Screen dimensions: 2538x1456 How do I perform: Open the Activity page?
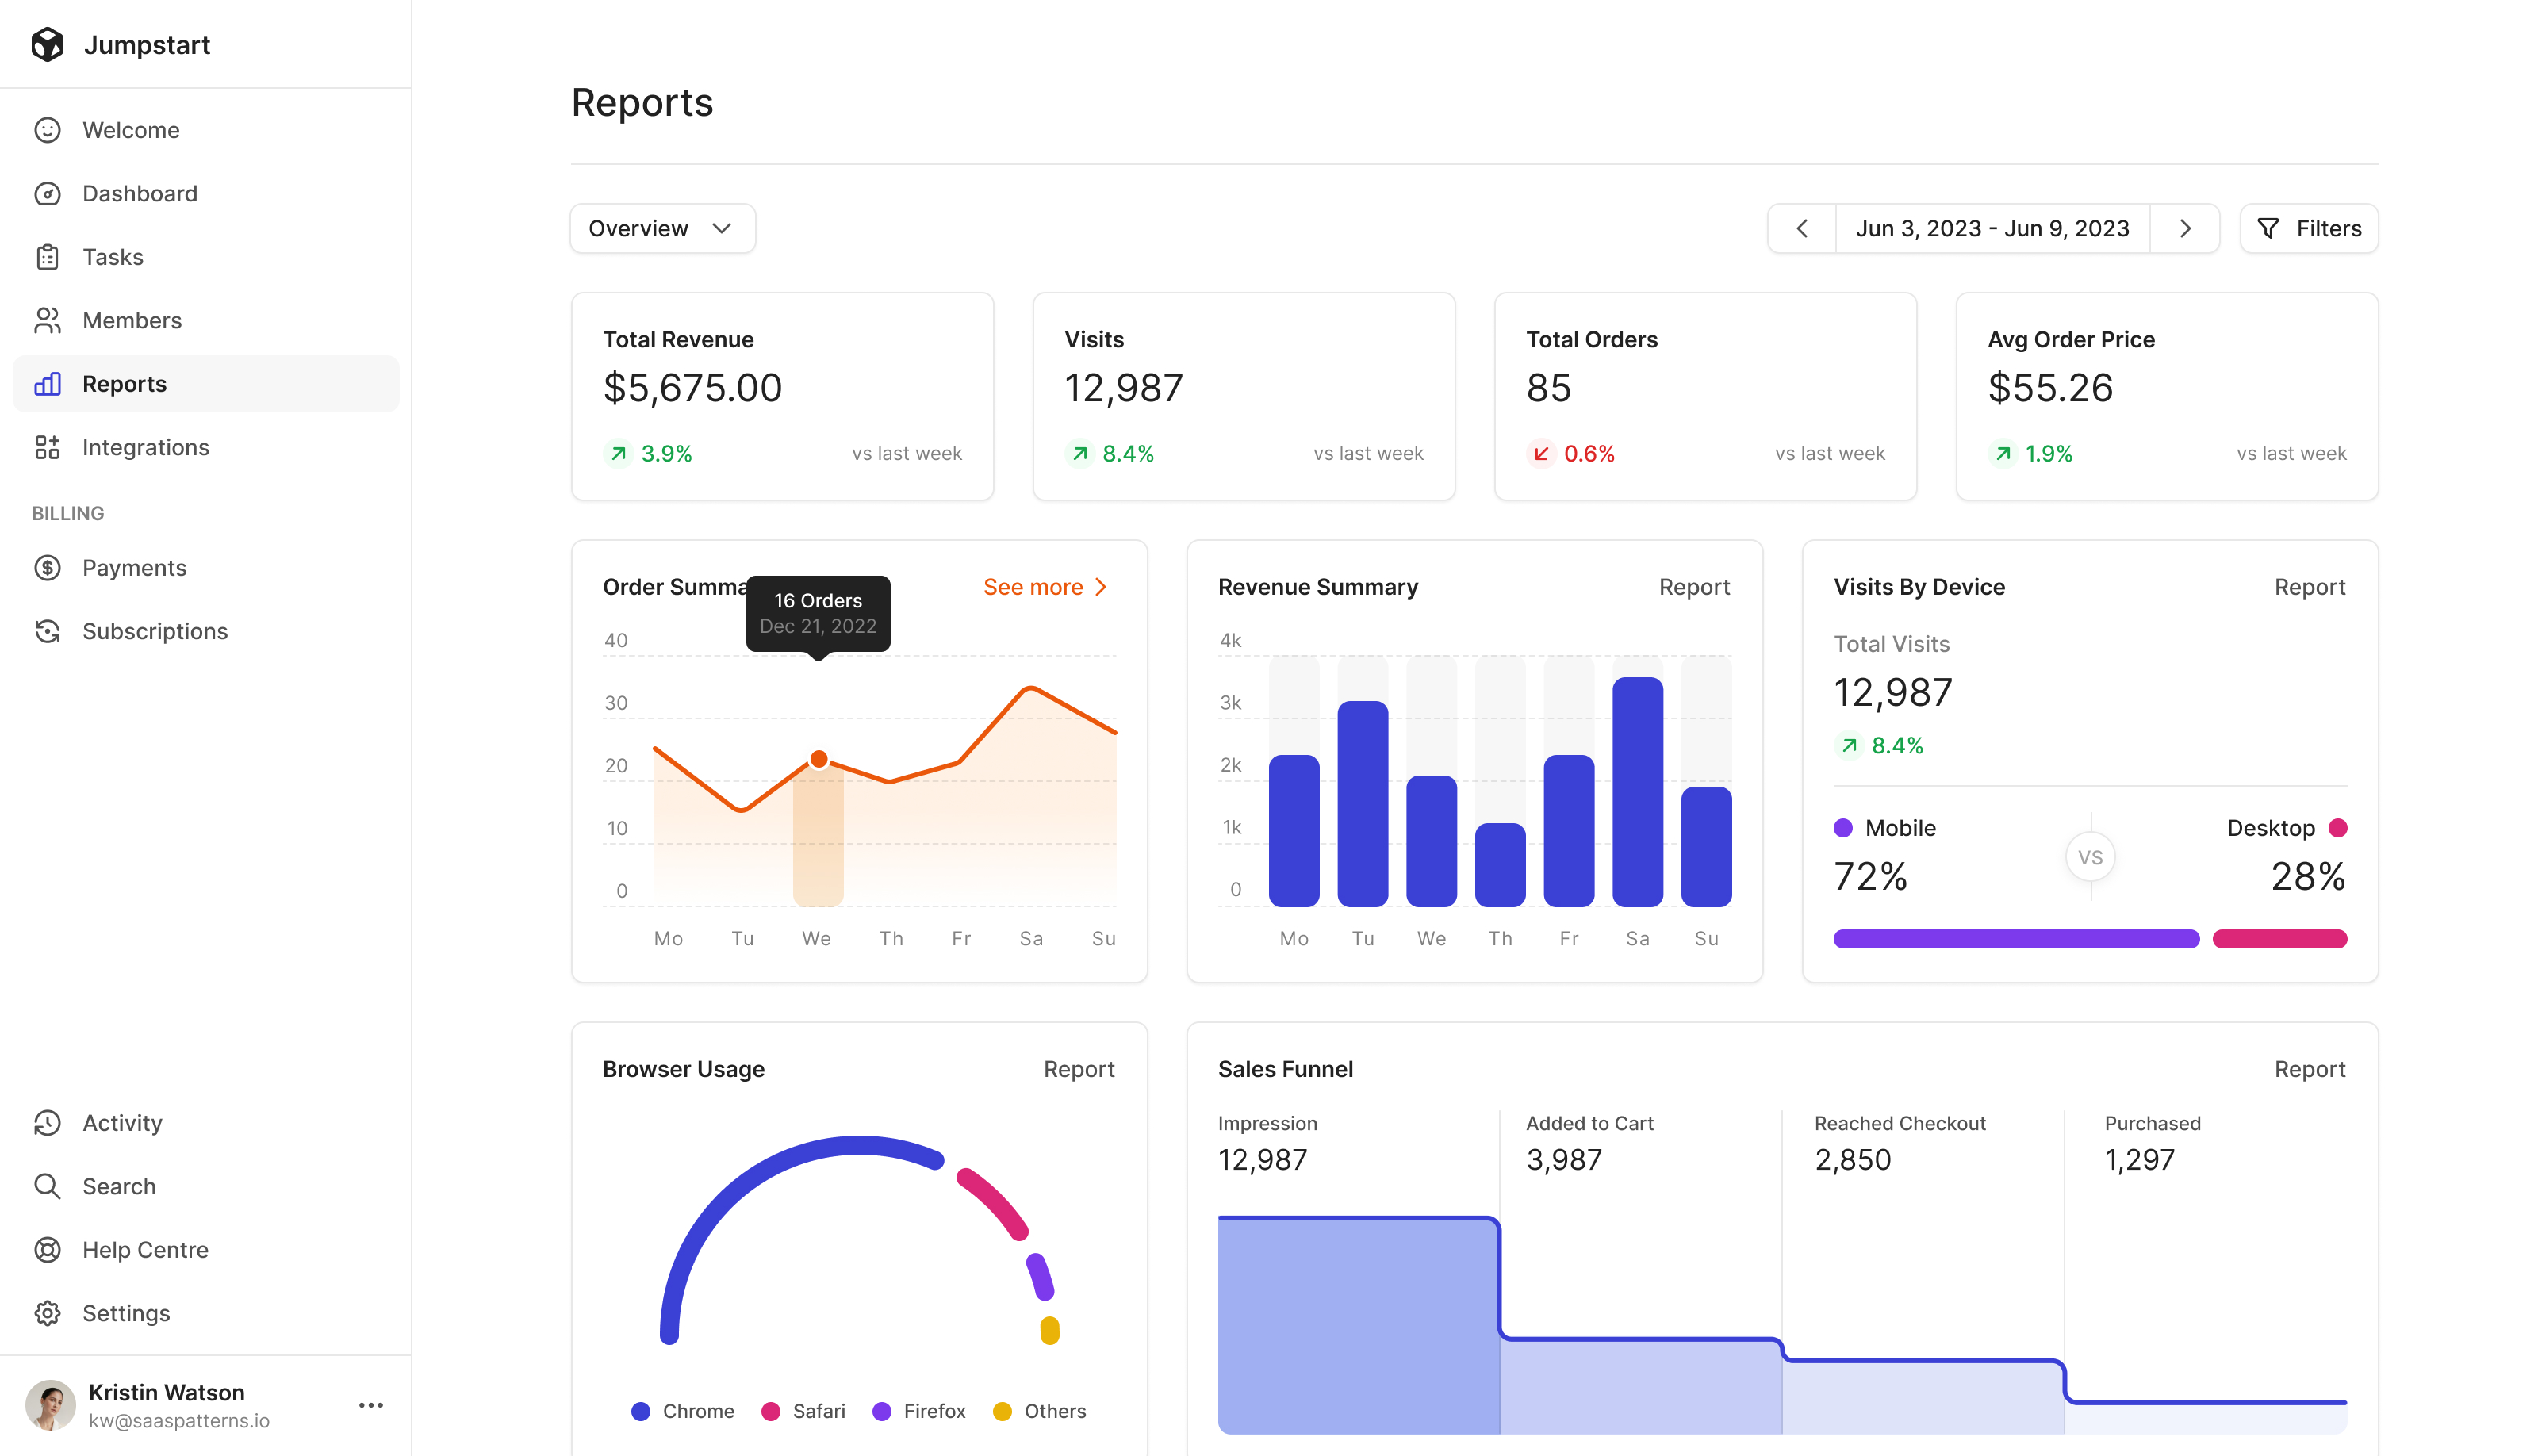[x=206, y=1123]
